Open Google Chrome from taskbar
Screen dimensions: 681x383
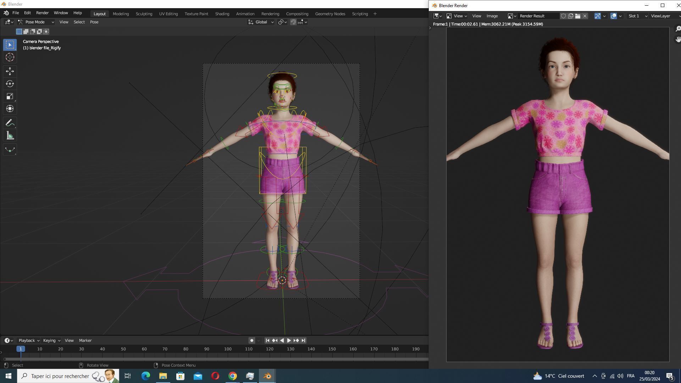point(232,376)
